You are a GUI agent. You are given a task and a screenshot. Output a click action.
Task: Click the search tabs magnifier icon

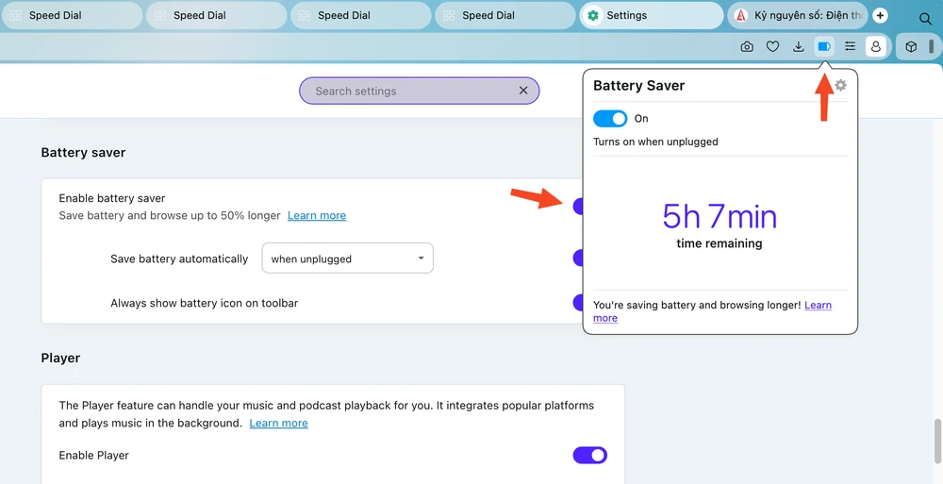[925, 18]
